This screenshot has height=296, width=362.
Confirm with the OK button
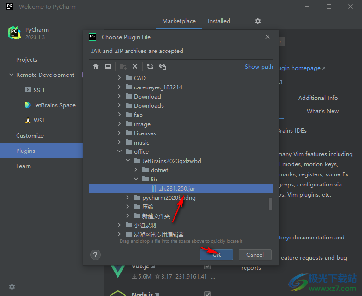216,255
